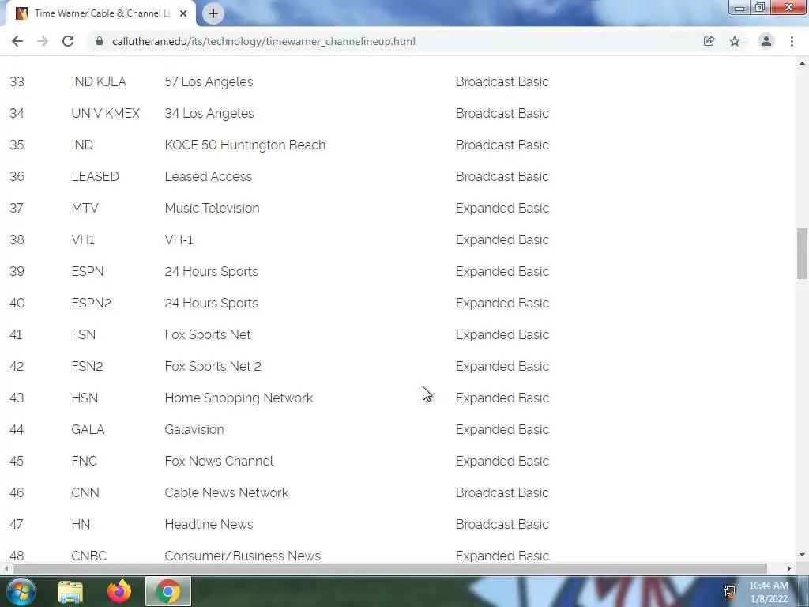Open the Windows Start menu
This screenshot has height=607, width=809.
click(21, 591)
